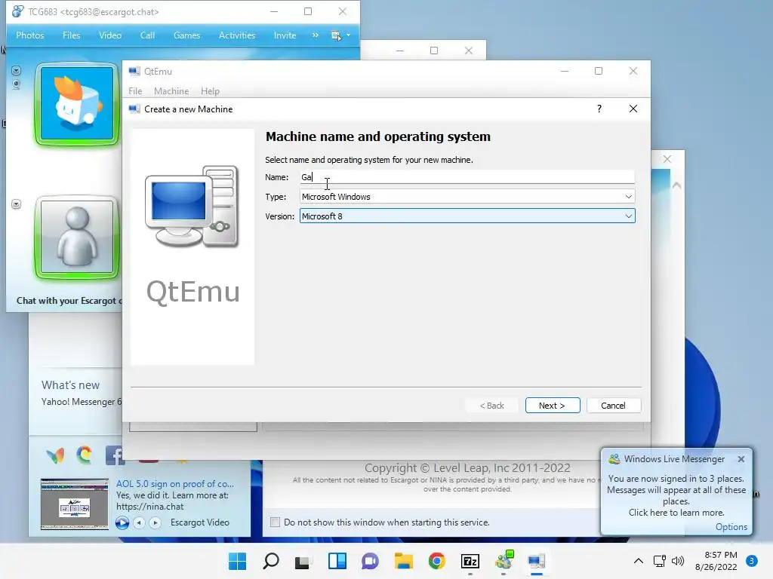Open the chat window menu dropdown icon

pos(340,35)
